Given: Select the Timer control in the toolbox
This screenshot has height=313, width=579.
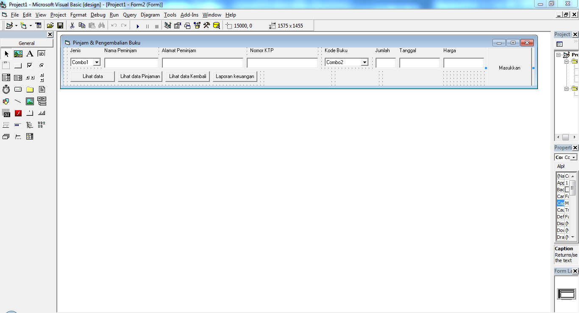Looking at the screenshot, I should coord(6,89).
